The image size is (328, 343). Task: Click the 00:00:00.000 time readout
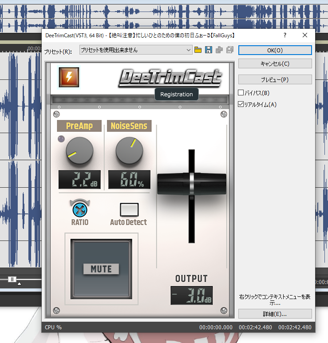pos(216,327)
